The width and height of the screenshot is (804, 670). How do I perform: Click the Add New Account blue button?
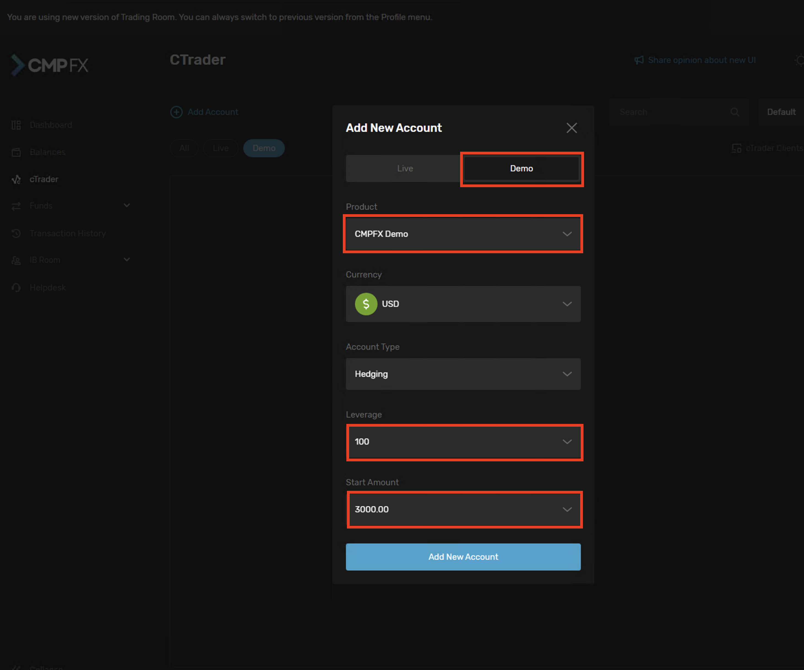(x=463, y=557)
